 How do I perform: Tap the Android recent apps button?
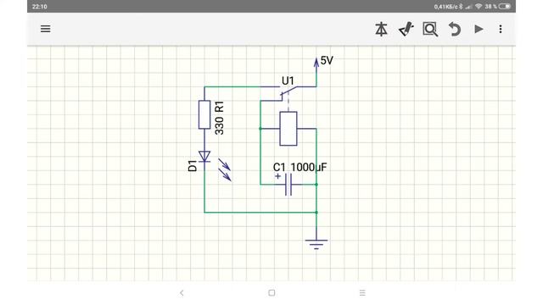tap(362, 293)
